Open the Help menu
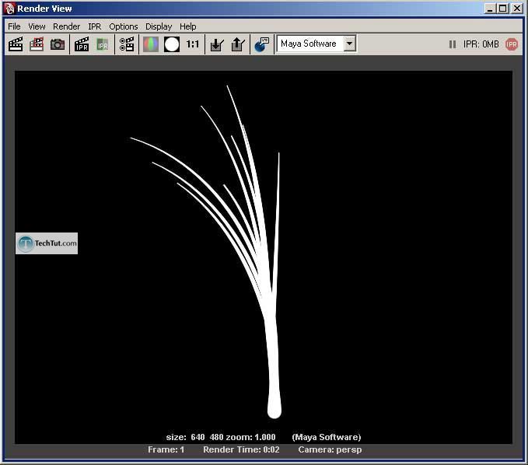528x465 pixels. pos(188,26)
